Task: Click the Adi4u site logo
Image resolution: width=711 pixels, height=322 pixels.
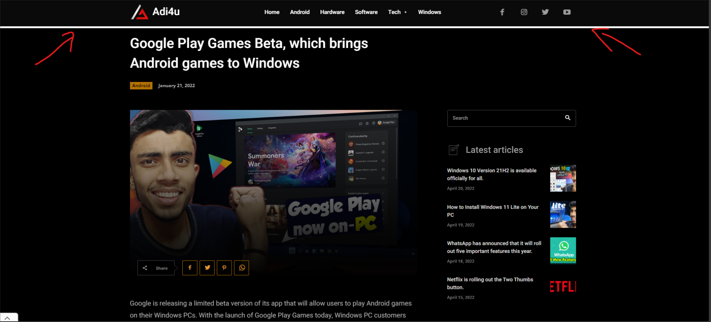Action: tap(155, 12)
